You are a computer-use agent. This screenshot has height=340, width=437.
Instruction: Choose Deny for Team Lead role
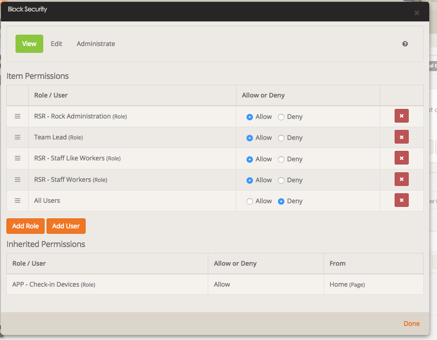point(281,138)
